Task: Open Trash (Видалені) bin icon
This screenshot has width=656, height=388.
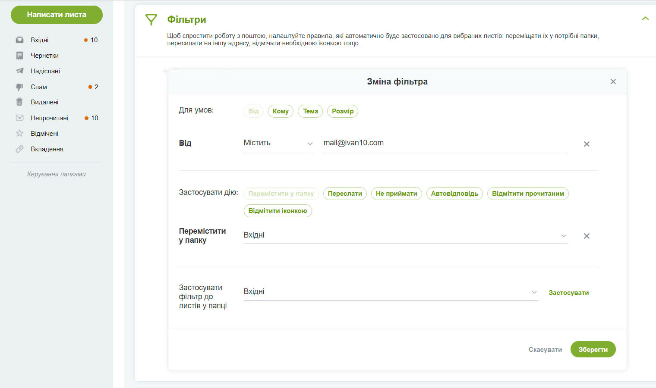Action: (x=19, y=102)
